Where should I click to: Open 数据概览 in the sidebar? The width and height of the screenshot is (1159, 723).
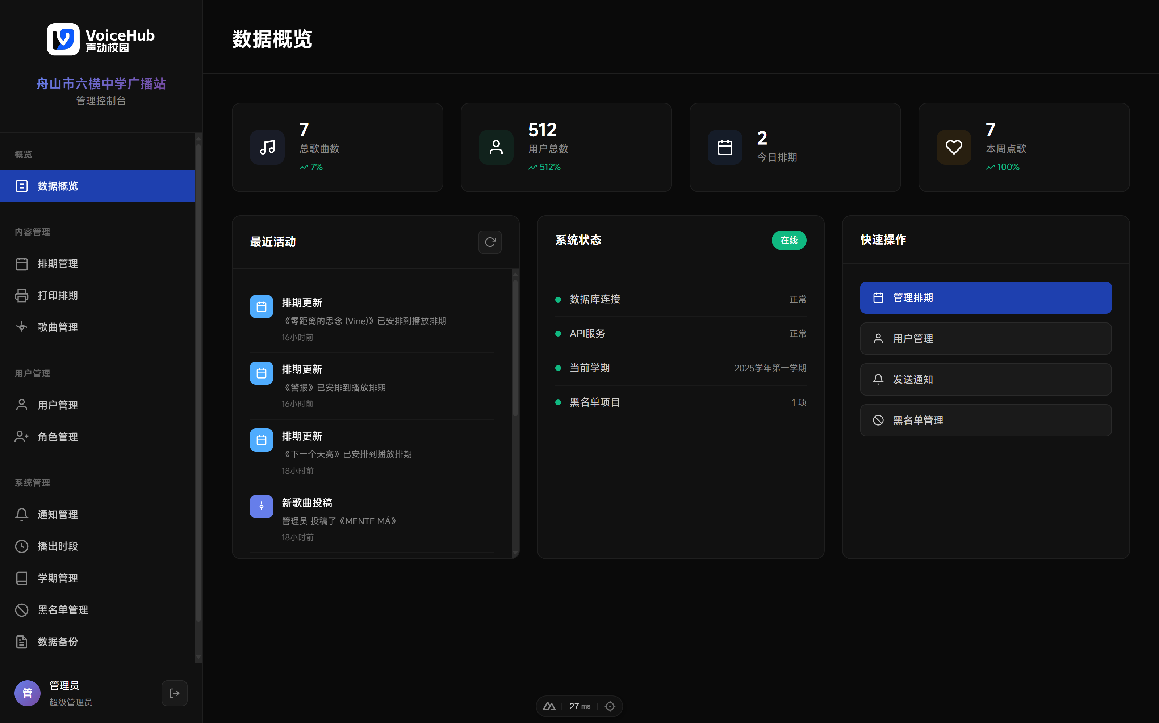97,186
